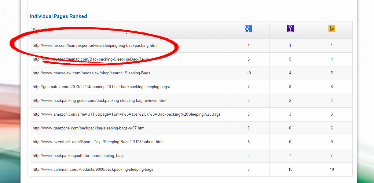Click Bing rank 8 in gearpatrol.com row
Screen dimensions: 374x183
coord(332,87)
